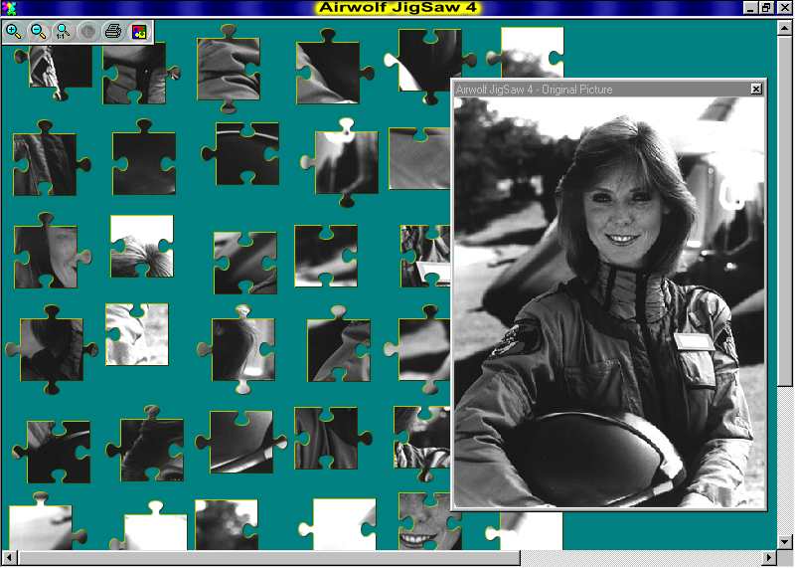Print the puzzle with the printer icon
The image size is (795, 568).
coord(112,32)
